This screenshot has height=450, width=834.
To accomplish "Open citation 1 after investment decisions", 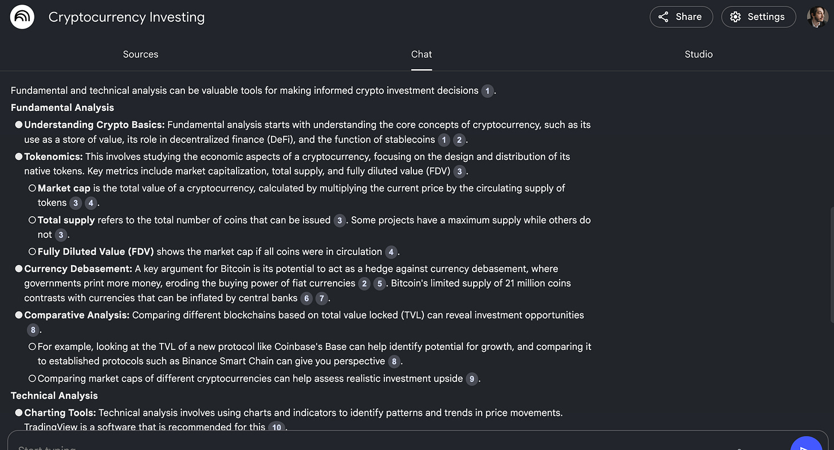I will click(487, 91).
